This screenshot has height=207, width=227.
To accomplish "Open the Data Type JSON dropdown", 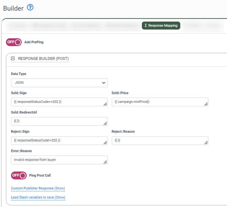I will coord(59,82).
